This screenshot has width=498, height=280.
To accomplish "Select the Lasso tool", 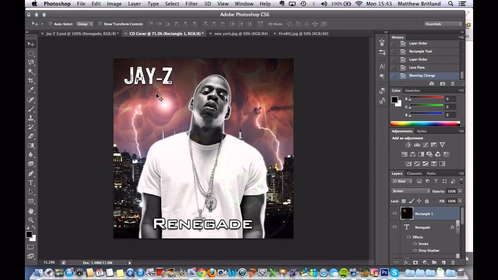I will point(31,62).
